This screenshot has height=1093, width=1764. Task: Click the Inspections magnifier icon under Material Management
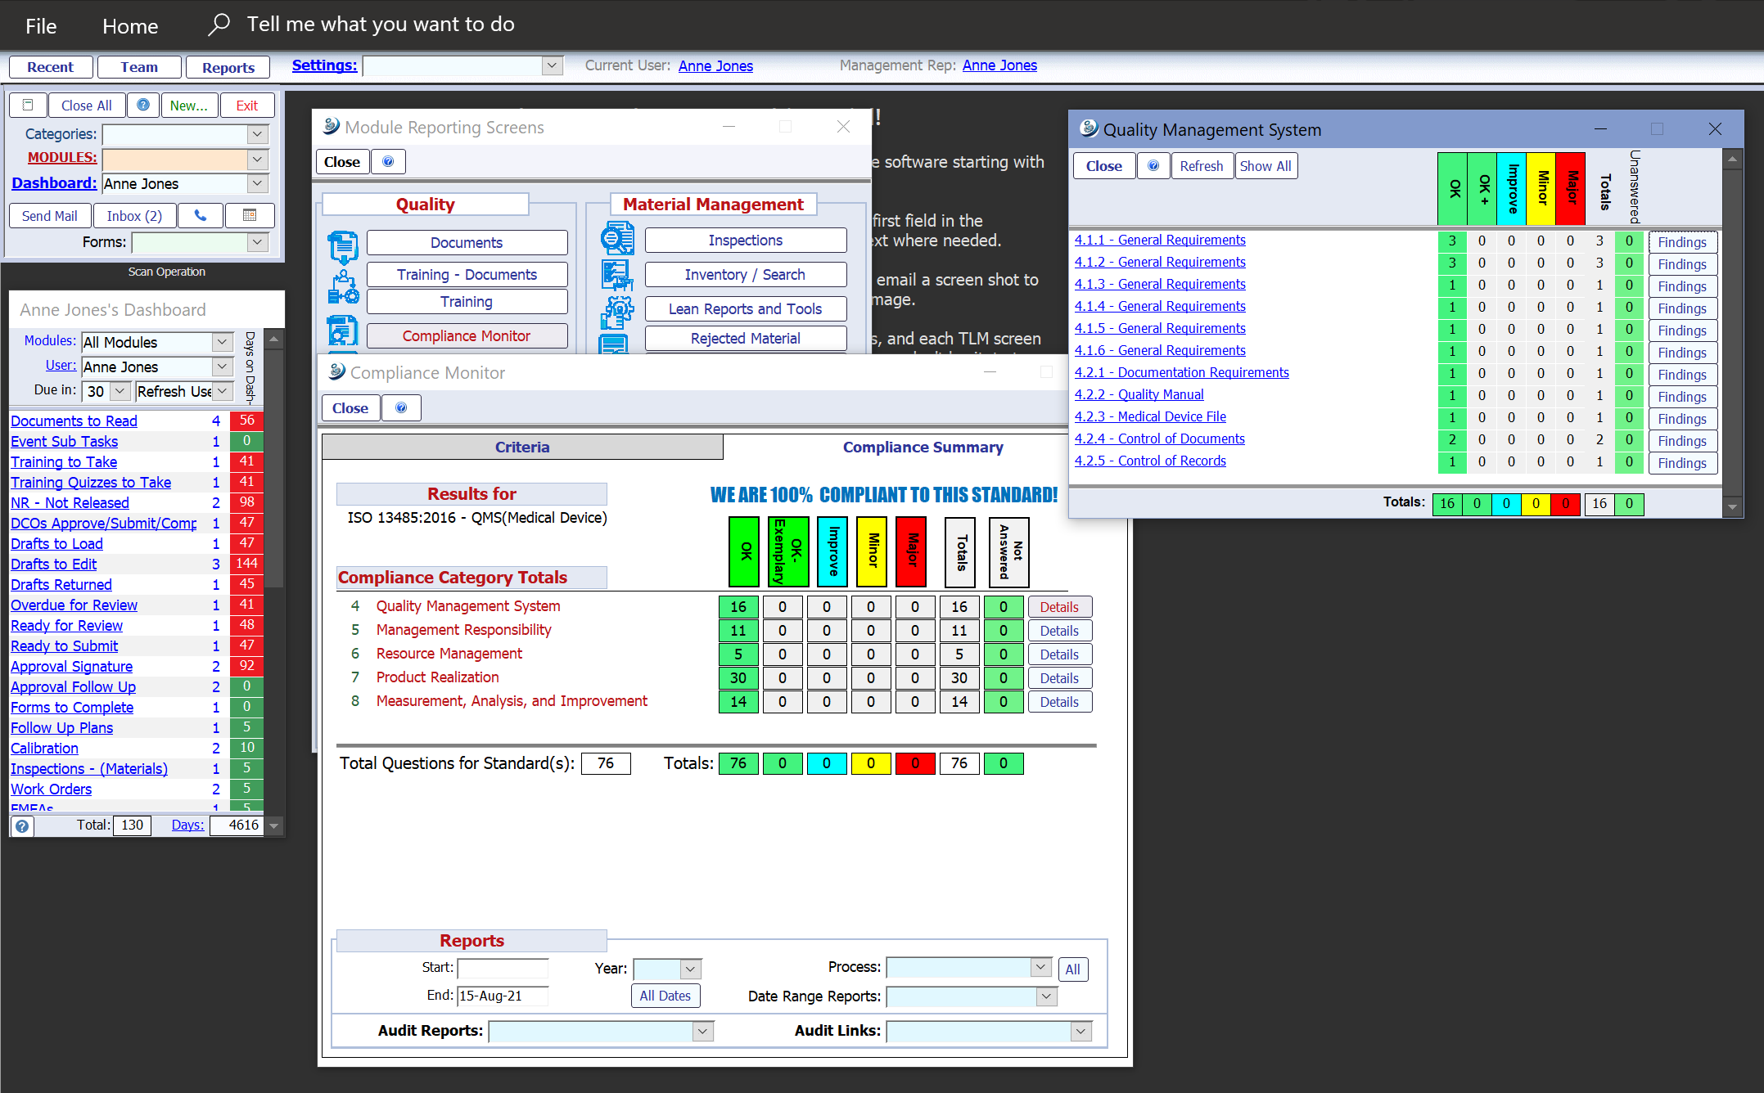(x=618, y=239)
